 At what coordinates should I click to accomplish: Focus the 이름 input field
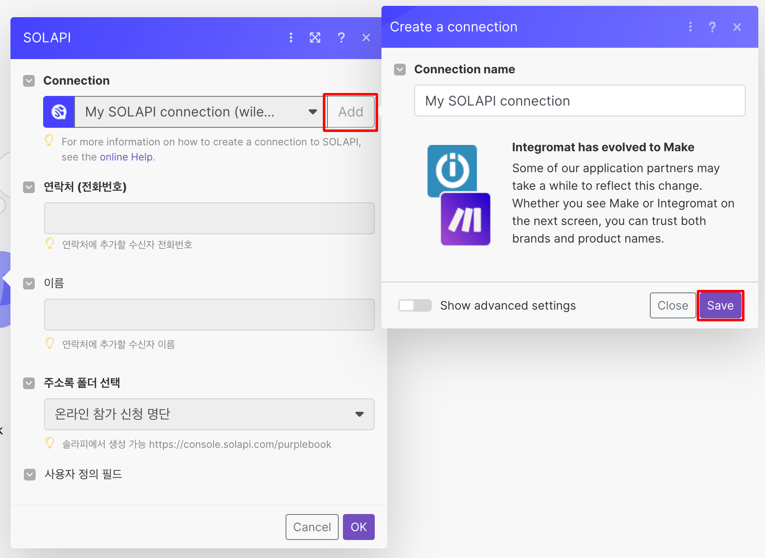[x=209, y=315]
